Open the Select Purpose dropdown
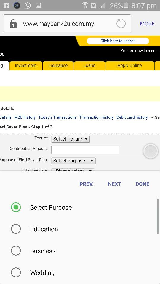Image resolution: width=160 pixels, height=284 pixels. pos(73,161)
